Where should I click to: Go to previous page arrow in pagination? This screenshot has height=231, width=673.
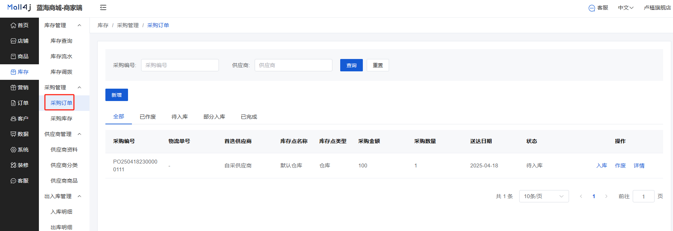581,196
